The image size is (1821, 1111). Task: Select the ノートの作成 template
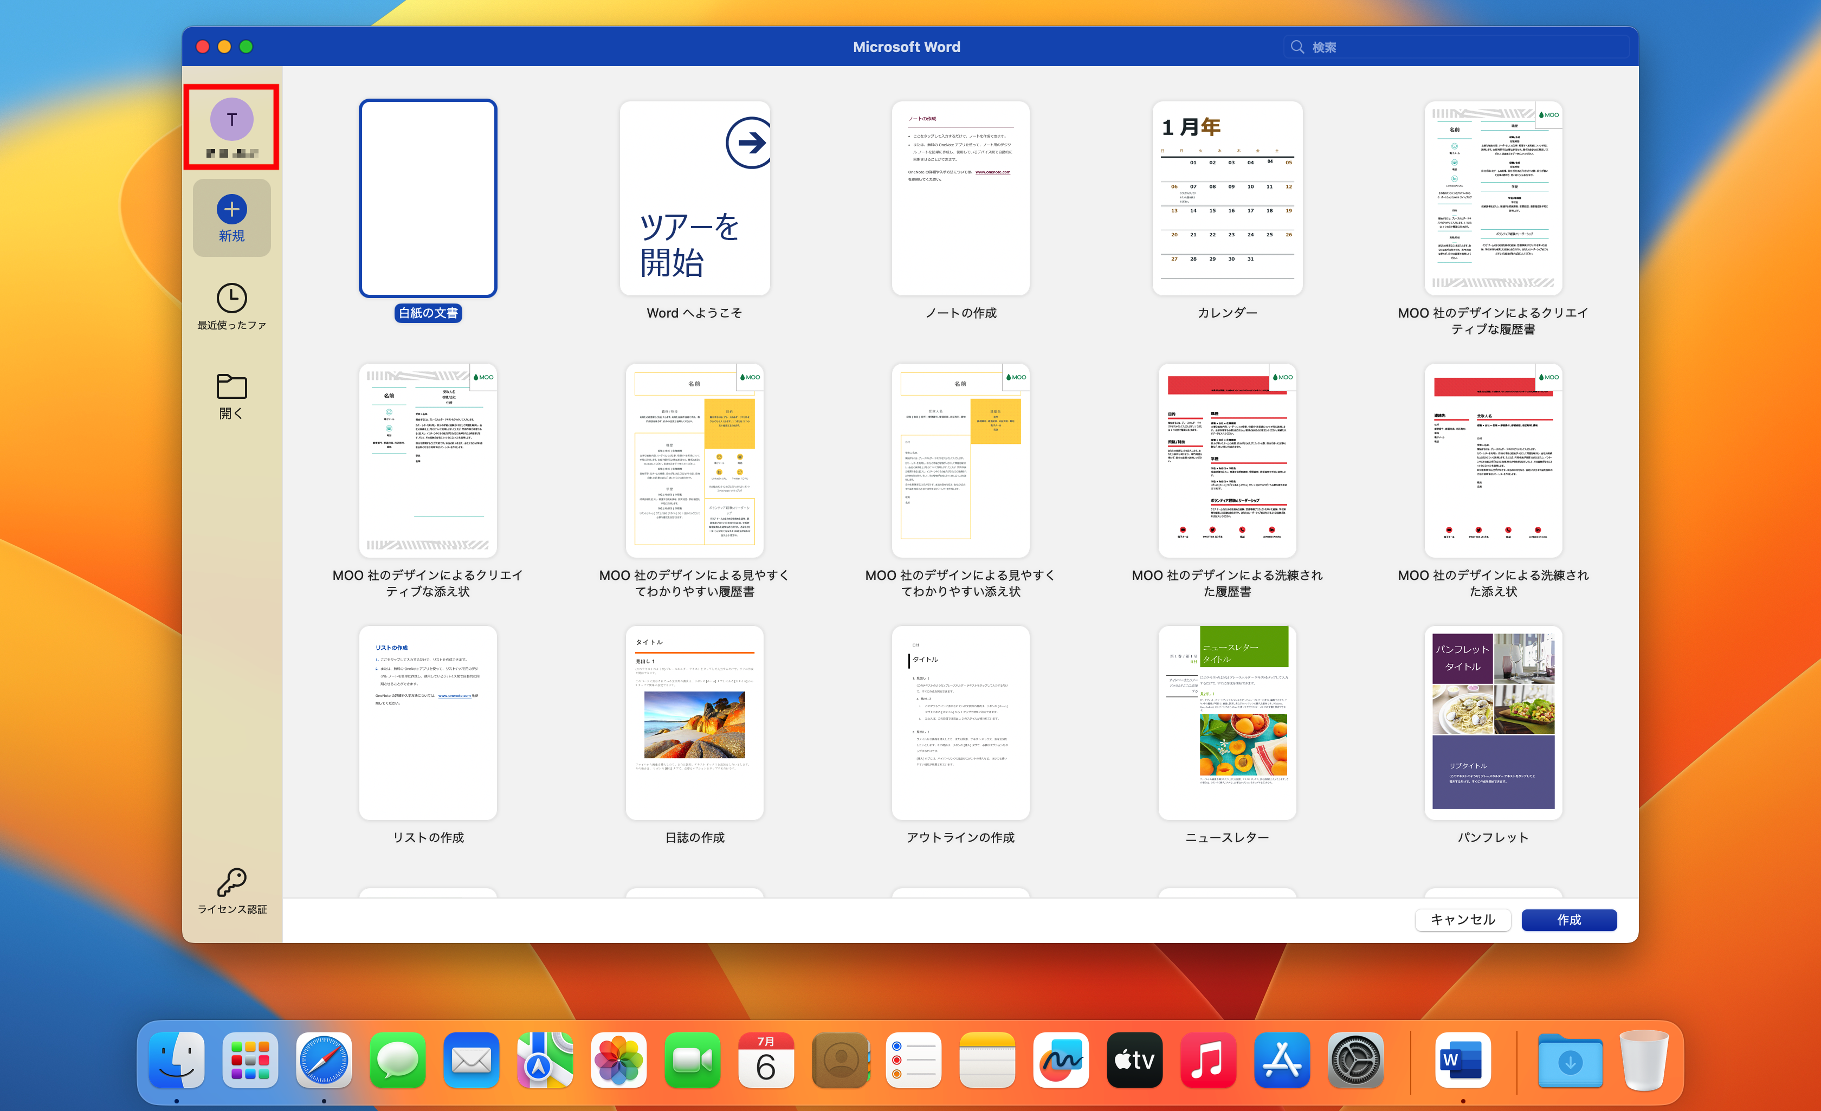[x=961, y=198]
